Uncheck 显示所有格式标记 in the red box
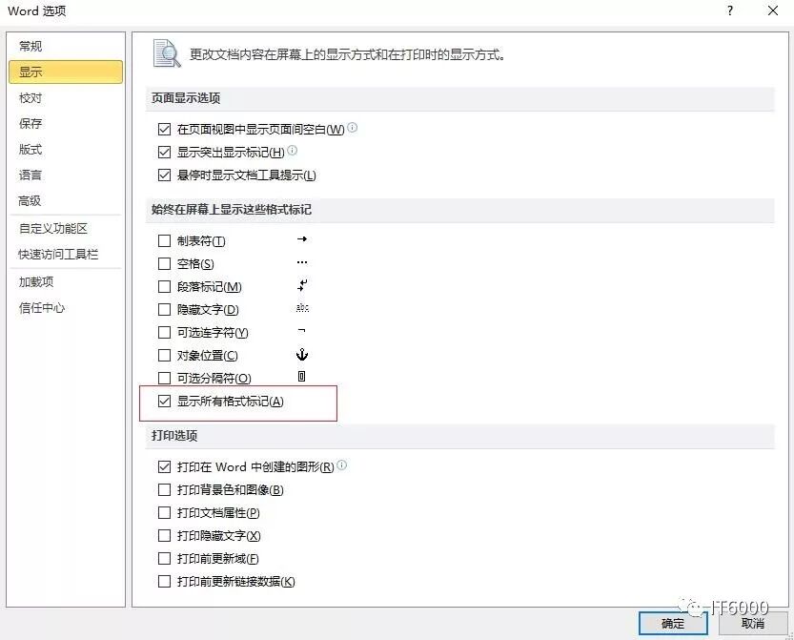 [x=165, y=402]
